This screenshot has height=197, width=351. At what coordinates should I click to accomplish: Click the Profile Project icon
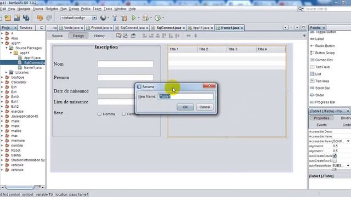coord(157,18)
